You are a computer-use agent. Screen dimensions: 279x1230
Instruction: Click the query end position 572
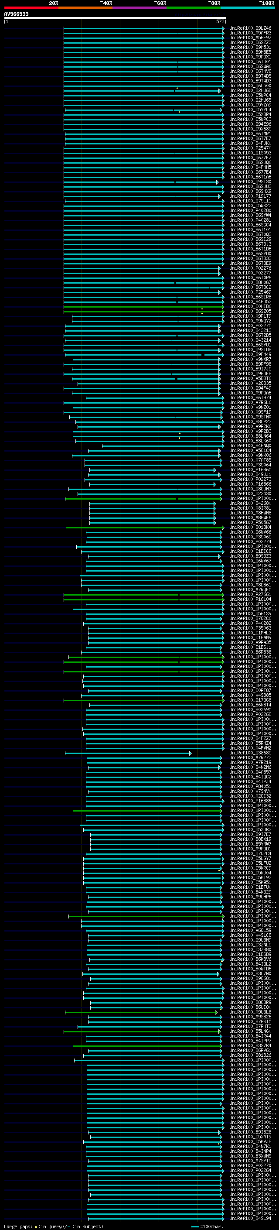[x=220, y=21]
